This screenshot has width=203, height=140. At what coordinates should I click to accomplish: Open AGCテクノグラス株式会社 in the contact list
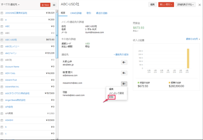(x=17, y=93)
